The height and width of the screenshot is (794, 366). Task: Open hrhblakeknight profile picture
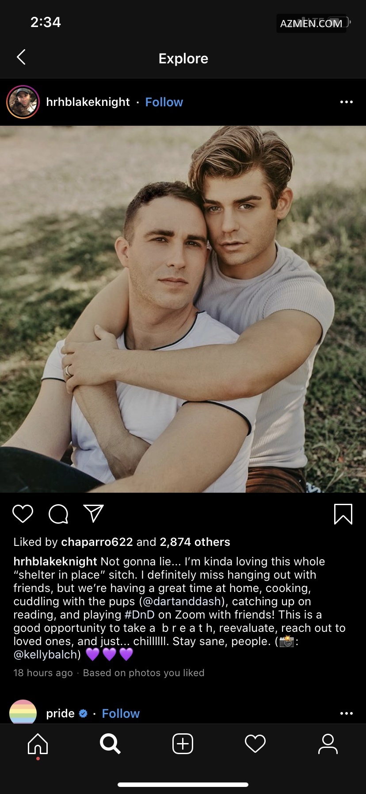coord(23,102)
